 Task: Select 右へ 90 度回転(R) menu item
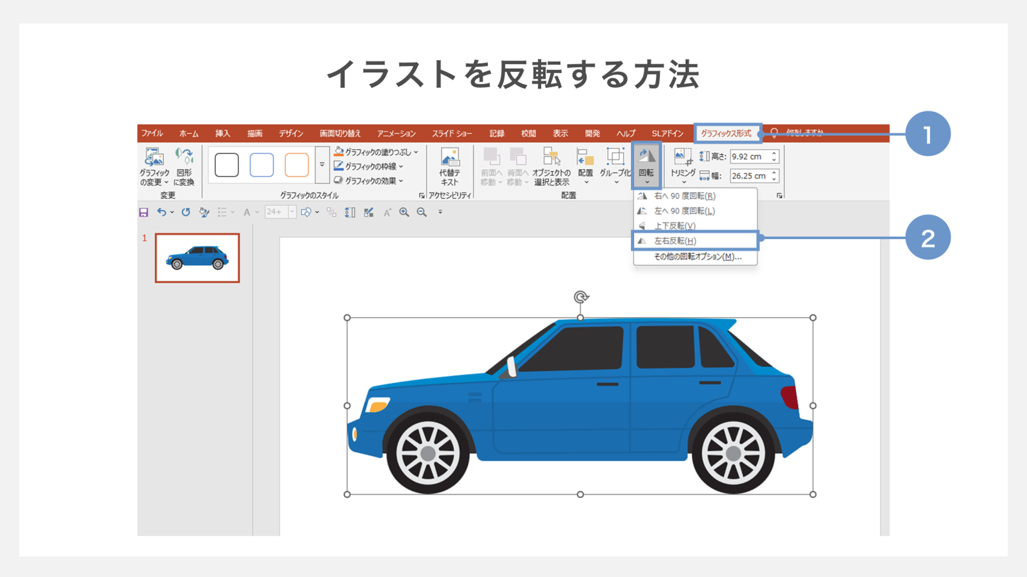point(695,196)
